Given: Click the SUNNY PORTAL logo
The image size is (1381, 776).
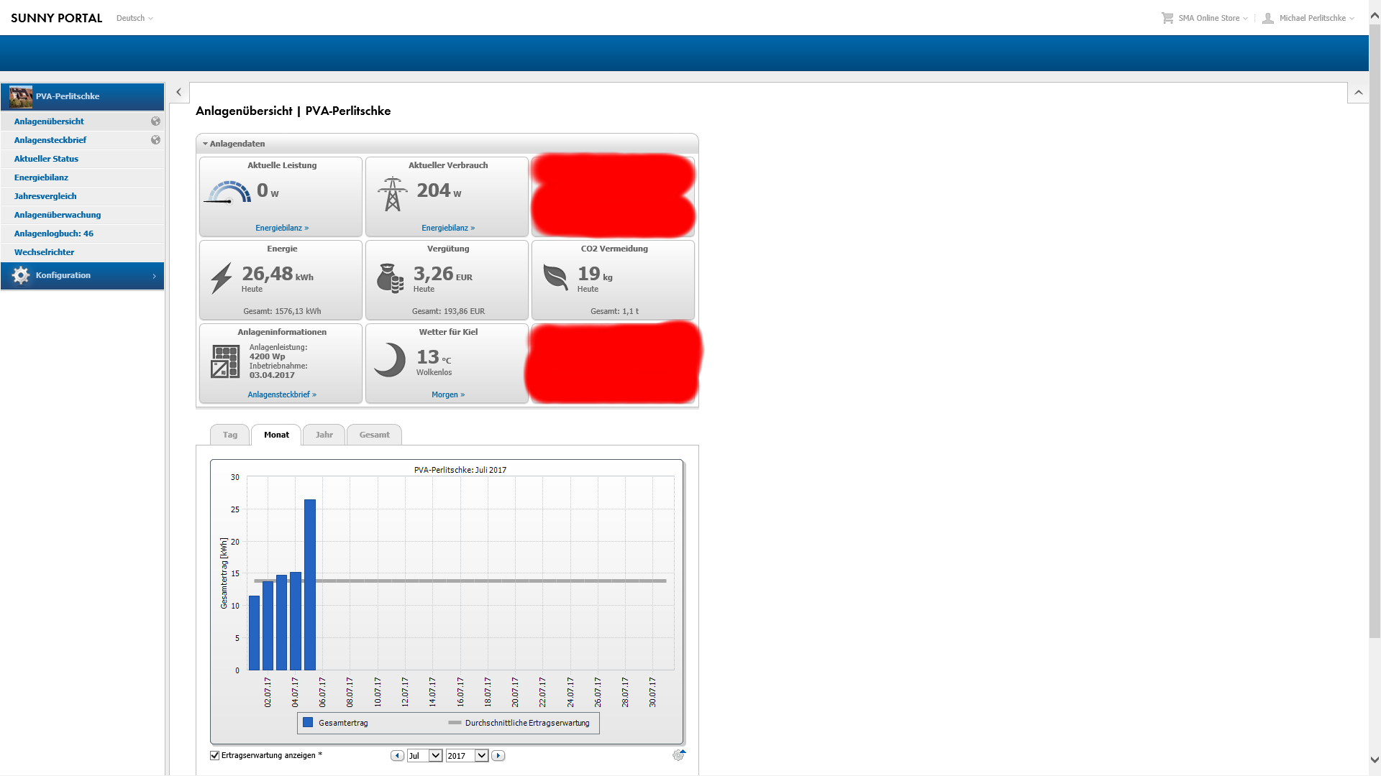Looking at the screenshot, I should pyautogui.click(x=57, y=18).
